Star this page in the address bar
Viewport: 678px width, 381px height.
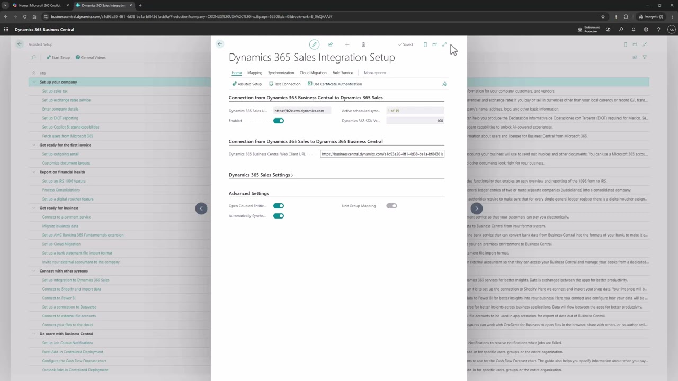[603, 16]
